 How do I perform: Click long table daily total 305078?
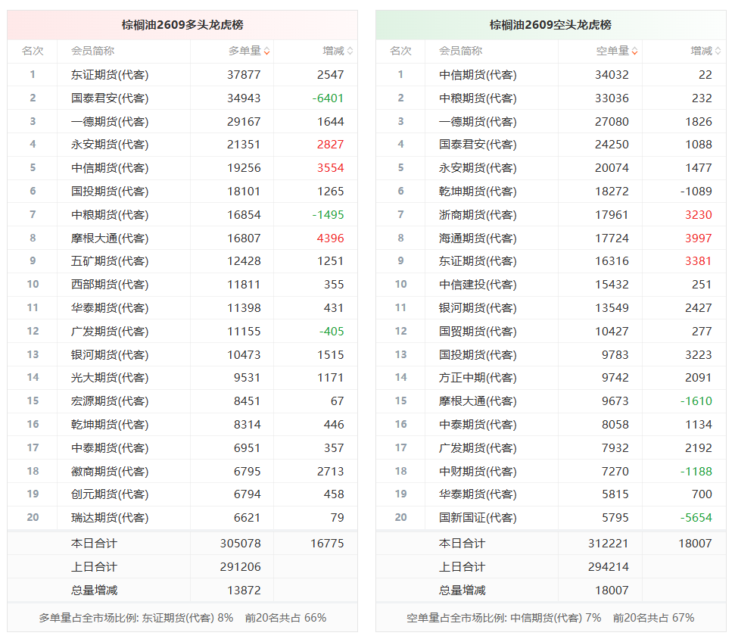(241, 544)
